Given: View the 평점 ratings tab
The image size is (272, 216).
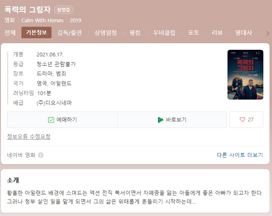Looking at the screenshot, I should 135,33.
